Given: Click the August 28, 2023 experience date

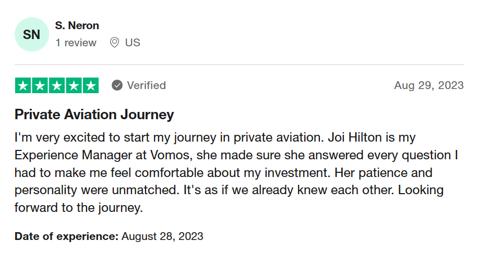Looking at the screenshot, I should click(162, 236).
